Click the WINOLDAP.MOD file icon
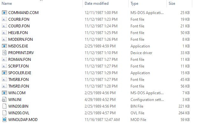This screenshot has height=128, width=198. point(4,119)
